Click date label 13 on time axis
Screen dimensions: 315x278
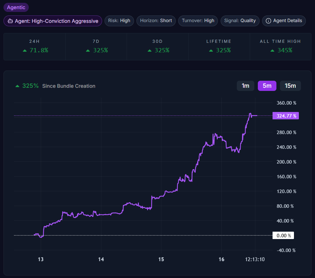tap(41, 259)
